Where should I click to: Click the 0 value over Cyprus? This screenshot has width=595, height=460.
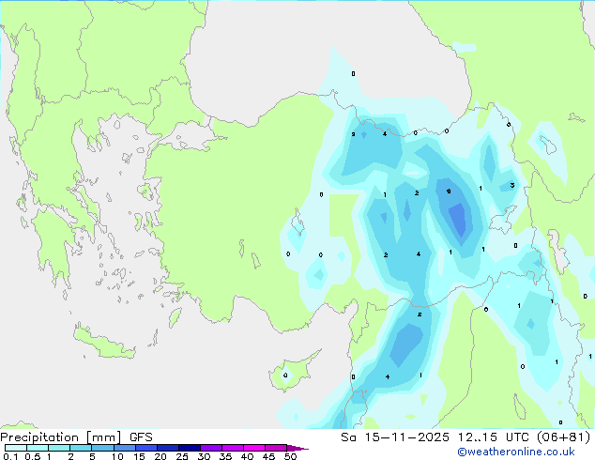click(x=285, y=376)
